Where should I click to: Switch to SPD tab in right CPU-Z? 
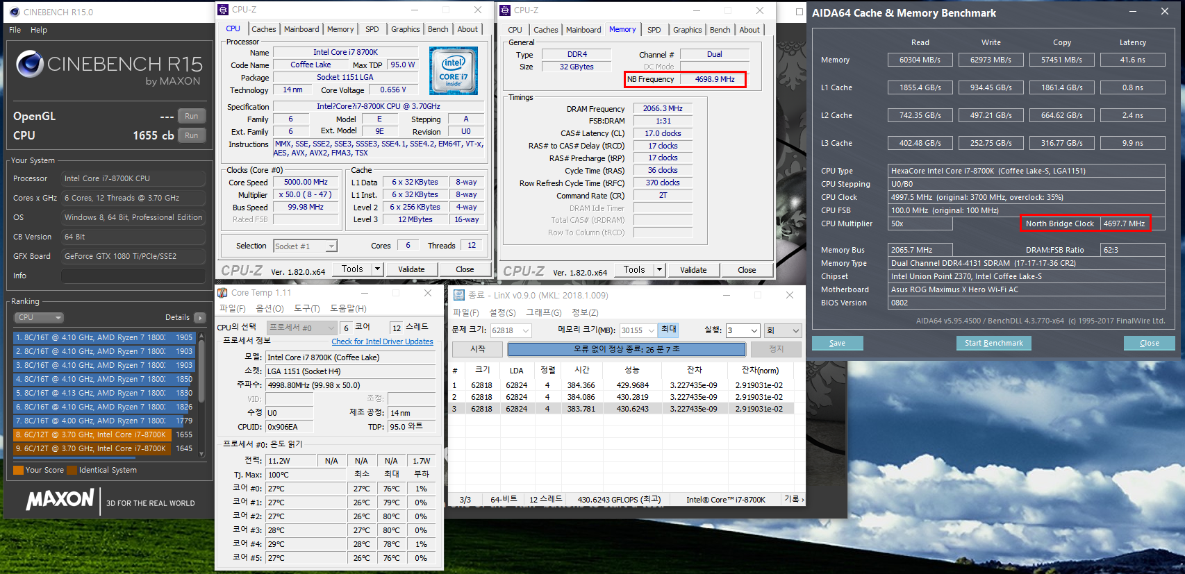coord(654,30)
